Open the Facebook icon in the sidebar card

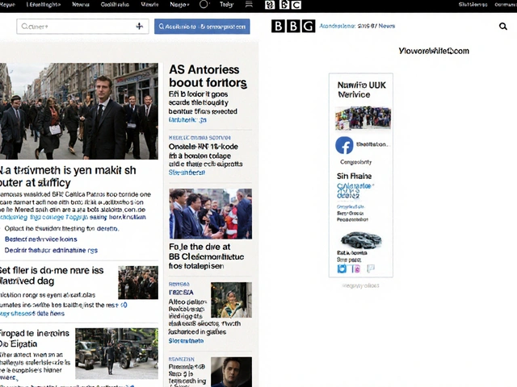[344, 145]
